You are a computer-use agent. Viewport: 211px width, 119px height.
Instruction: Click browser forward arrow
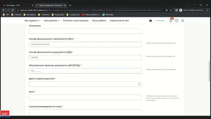click(8, 10)
